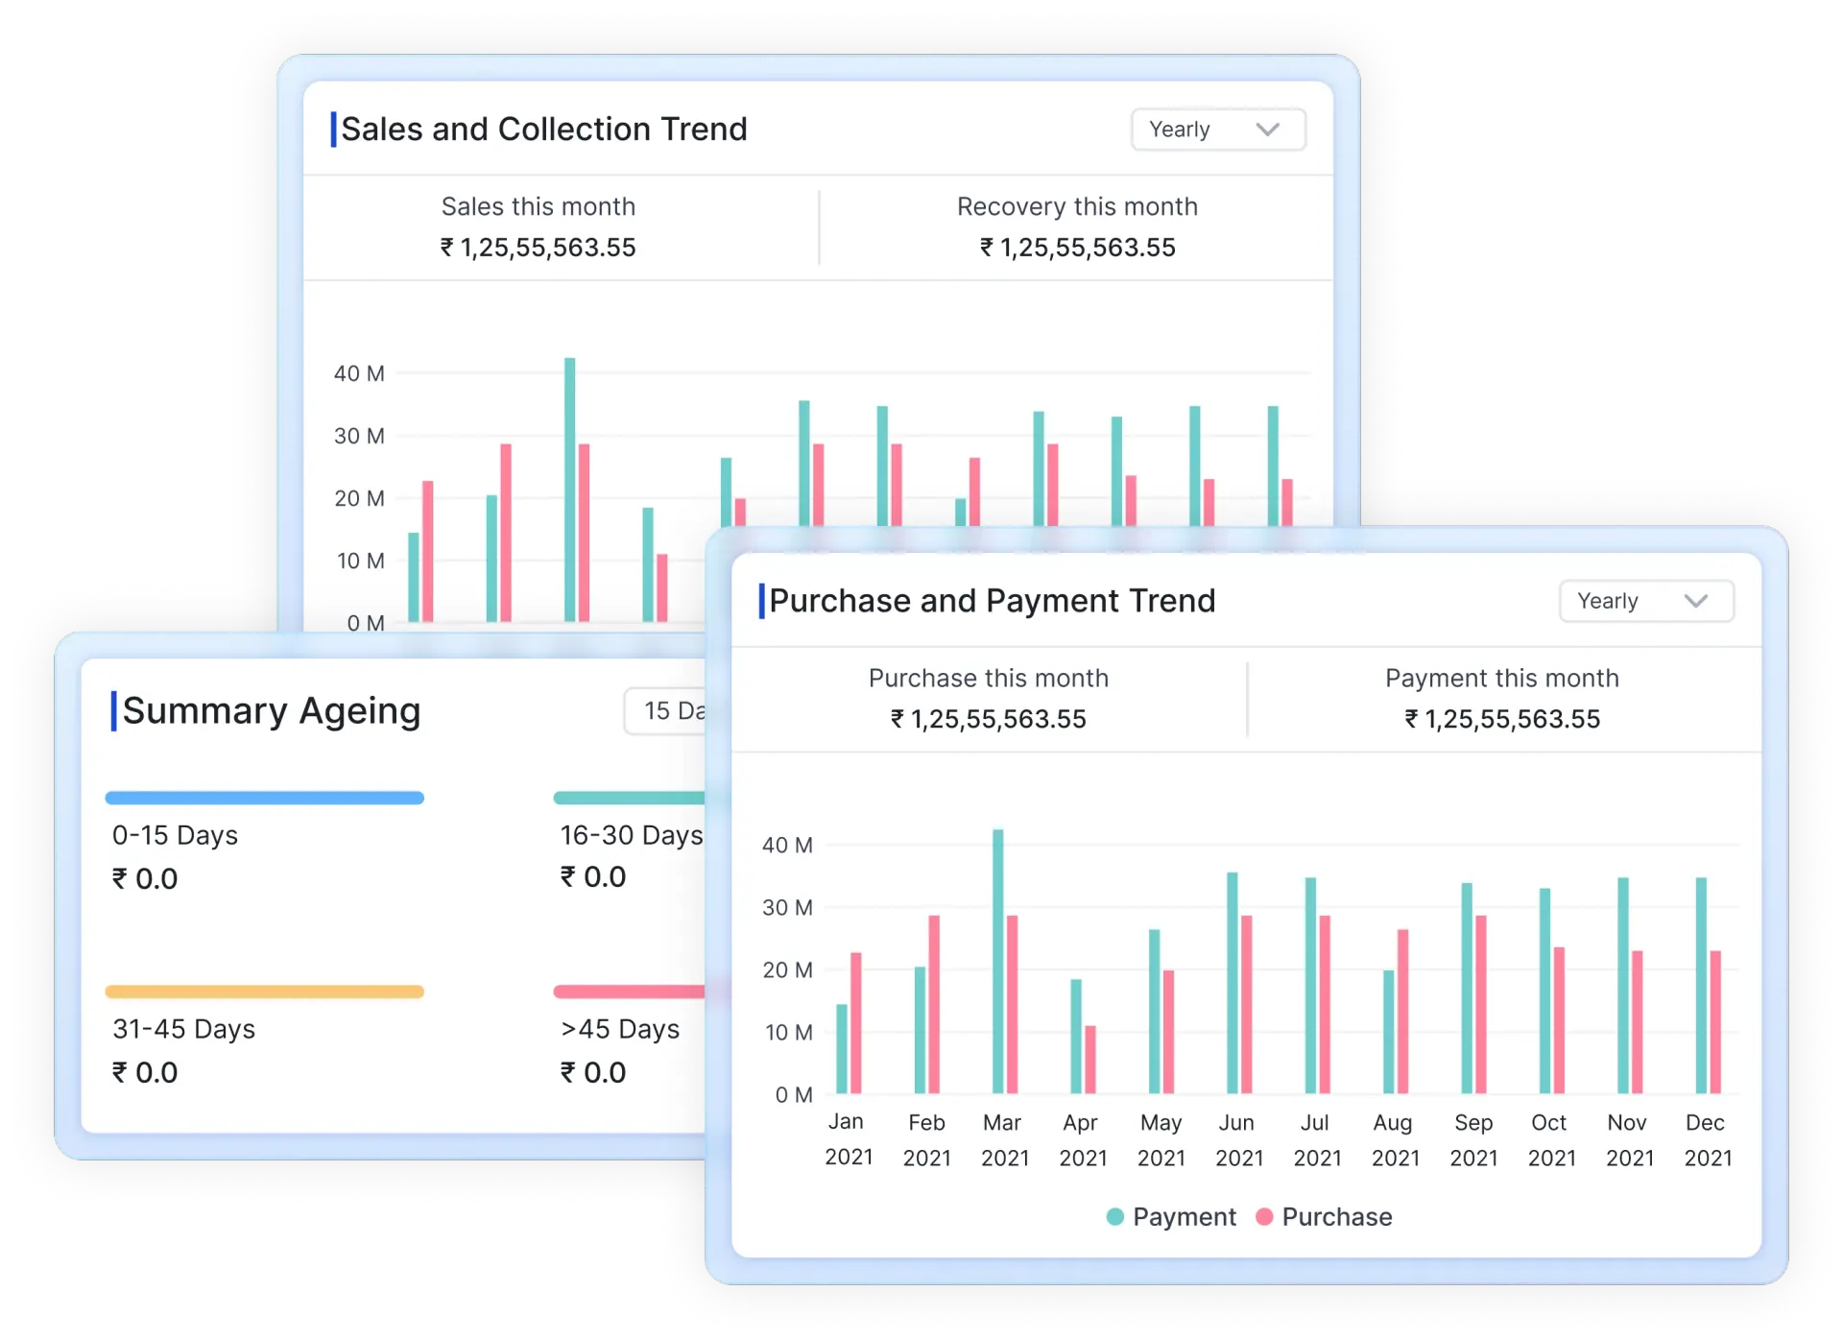Open the 15 Days dropdown in Summary Ageing
The width and height of the screenshot is (1843, 1339).
tap(665, 711)
